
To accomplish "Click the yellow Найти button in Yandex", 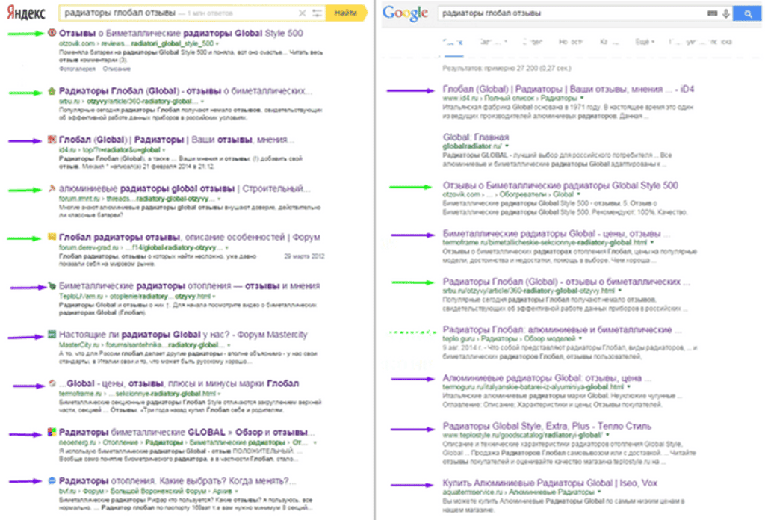I will 347,13.
